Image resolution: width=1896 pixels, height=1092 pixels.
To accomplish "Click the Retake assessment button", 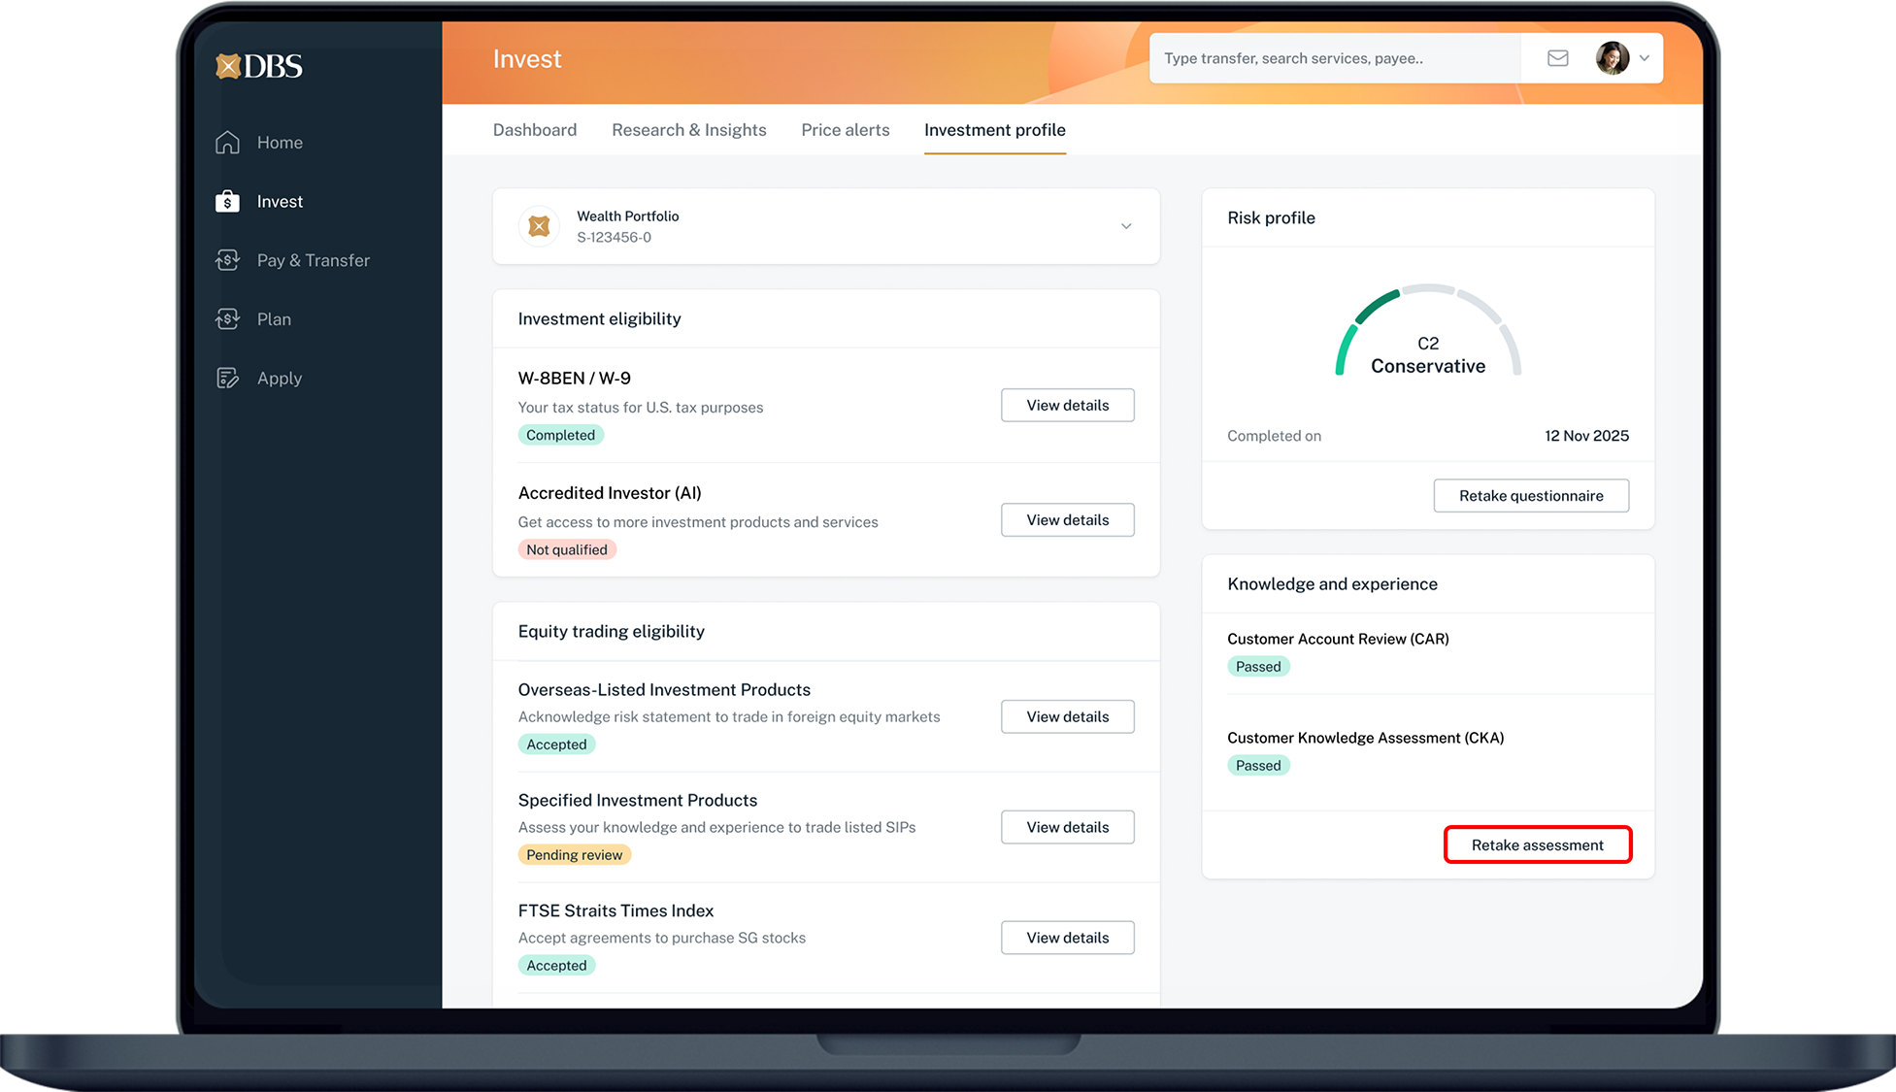I will [x=1537, y=844].
